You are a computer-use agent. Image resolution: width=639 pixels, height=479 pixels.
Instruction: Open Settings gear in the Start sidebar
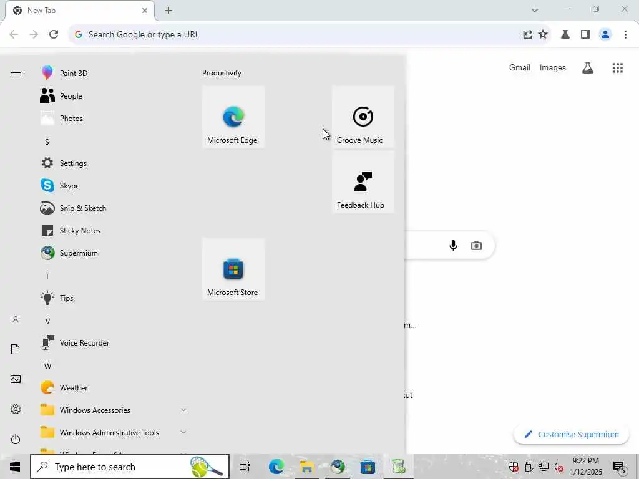point(16,409)
